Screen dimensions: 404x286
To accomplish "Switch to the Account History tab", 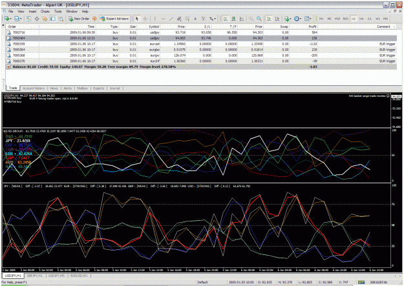I will tap(34, 88).
